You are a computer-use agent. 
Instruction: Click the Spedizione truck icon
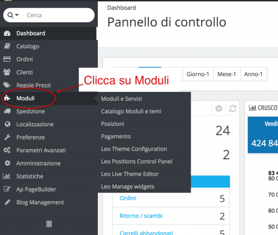(x=7, y=111)
